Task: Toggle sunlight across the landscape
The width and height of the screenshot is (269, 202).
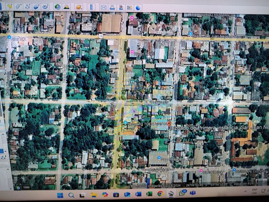Action: tap(66, 7)
